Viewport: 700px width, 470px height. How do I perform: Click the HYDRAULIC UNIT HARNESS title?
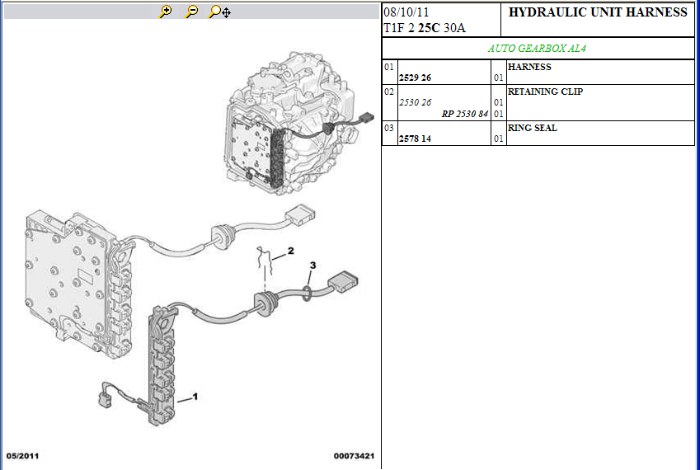coord(598,12)
